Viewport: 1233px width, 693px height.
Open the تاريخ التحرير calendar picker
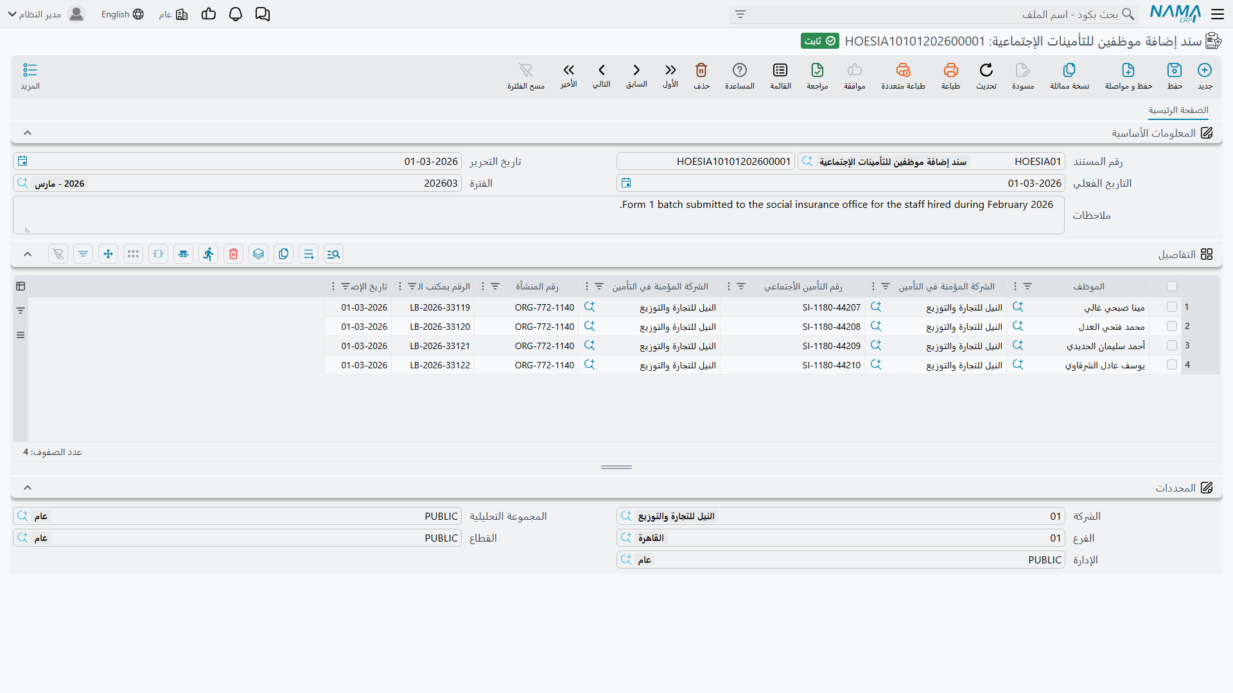22,161
